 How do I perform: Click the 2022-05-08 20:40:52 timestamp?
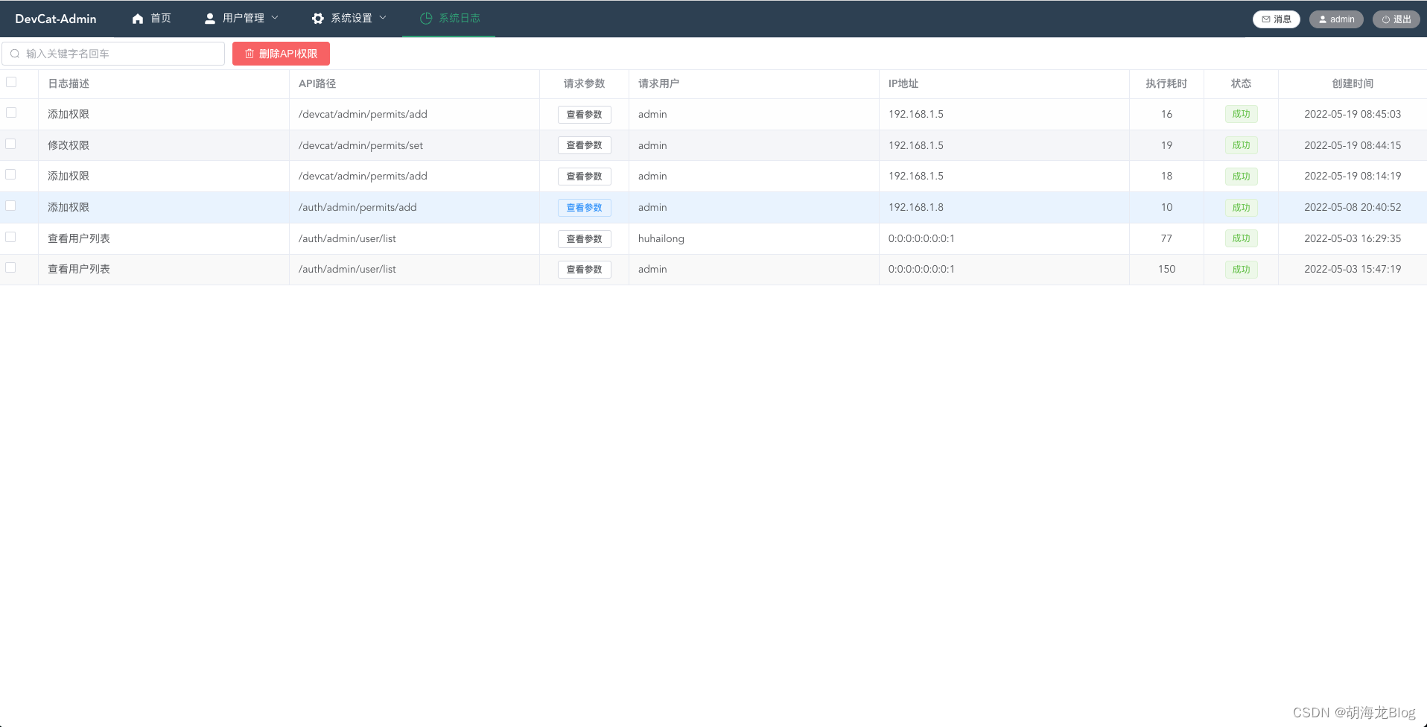click(x=1353, y=207)
